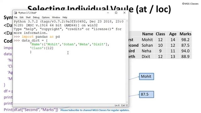Click the blue '87.5' output box
The width and height of the screenshot is (201, 113).
(x=146, y=94)
